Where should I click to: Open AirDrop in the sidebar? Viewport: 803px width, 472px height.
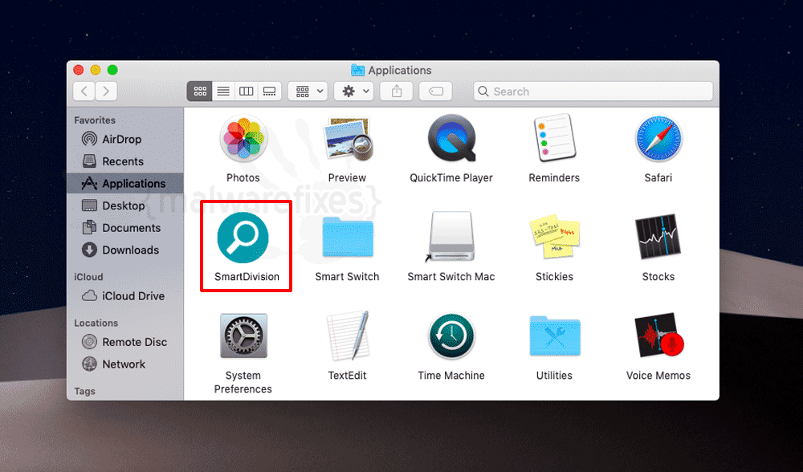[125, 139]
